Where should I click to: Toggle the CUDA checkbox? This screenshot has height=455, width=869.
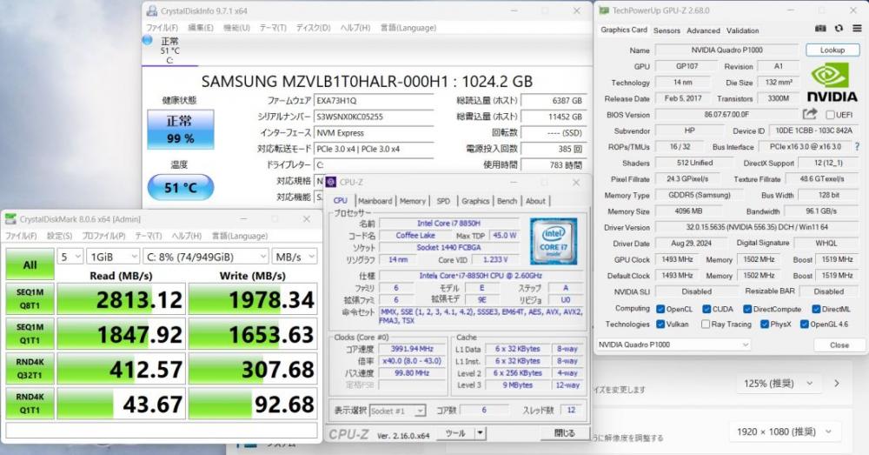click(x=706, y=309)
